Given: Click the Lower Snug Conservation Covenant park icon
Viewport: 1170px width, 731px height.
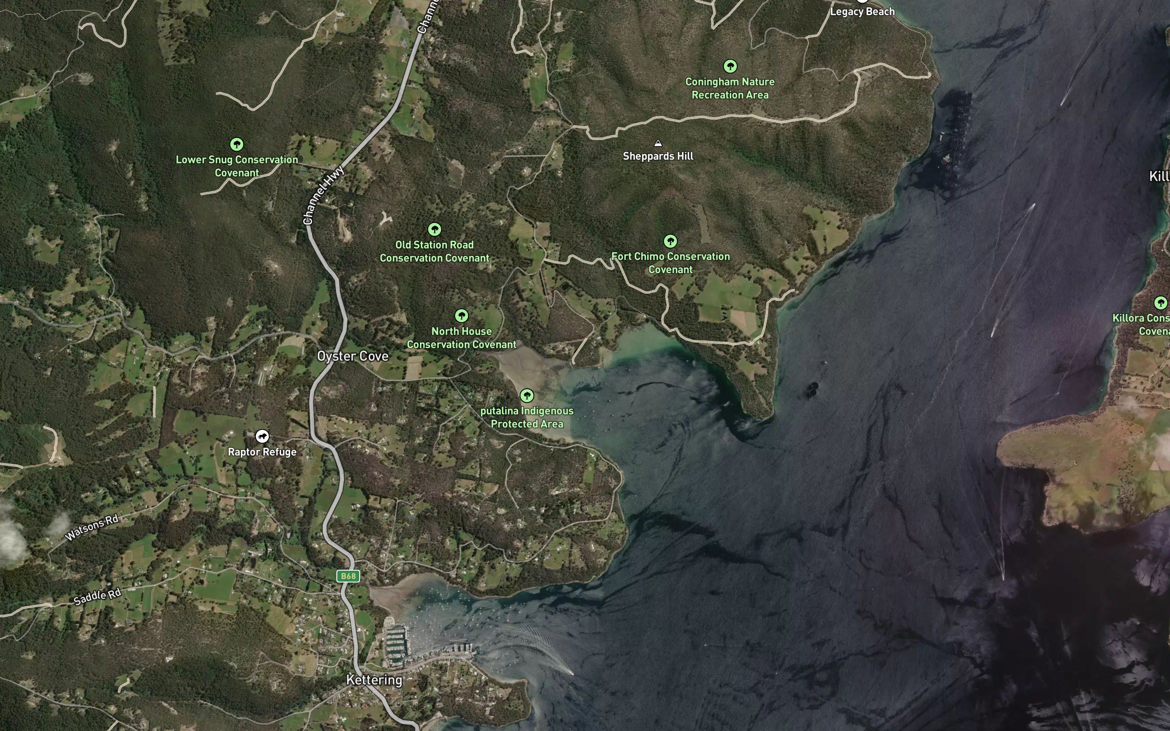Looking at the screenshot, I should coord(236,144).
